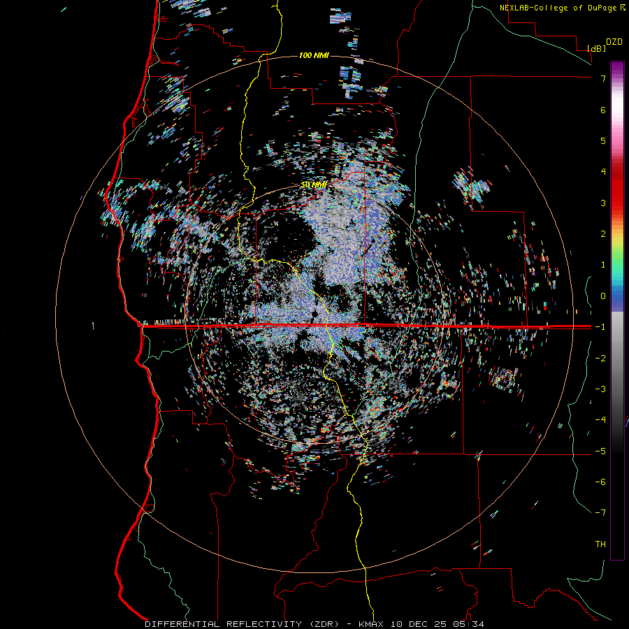Screen dimensions: 629x629
Task: Click the DIFFERENTIAL REFLECTIVITY (ZDR) caption
Action: point(242,624)
